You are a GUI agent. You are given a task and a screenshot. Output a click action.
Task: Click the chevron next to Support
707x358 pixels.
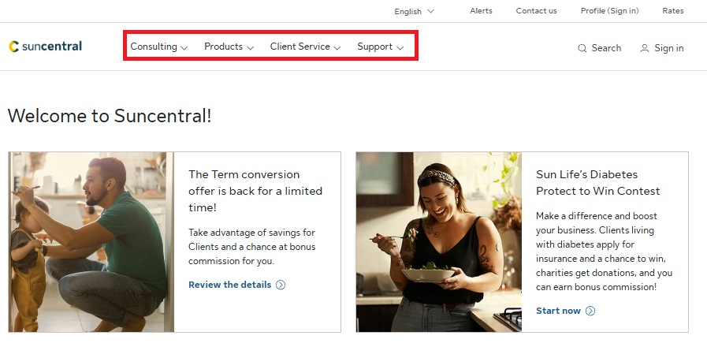coord(400,48)
